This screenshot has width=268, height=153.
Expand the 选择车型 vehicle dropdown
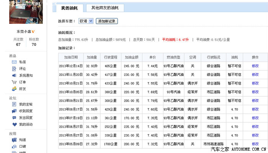tap(86, 21)
